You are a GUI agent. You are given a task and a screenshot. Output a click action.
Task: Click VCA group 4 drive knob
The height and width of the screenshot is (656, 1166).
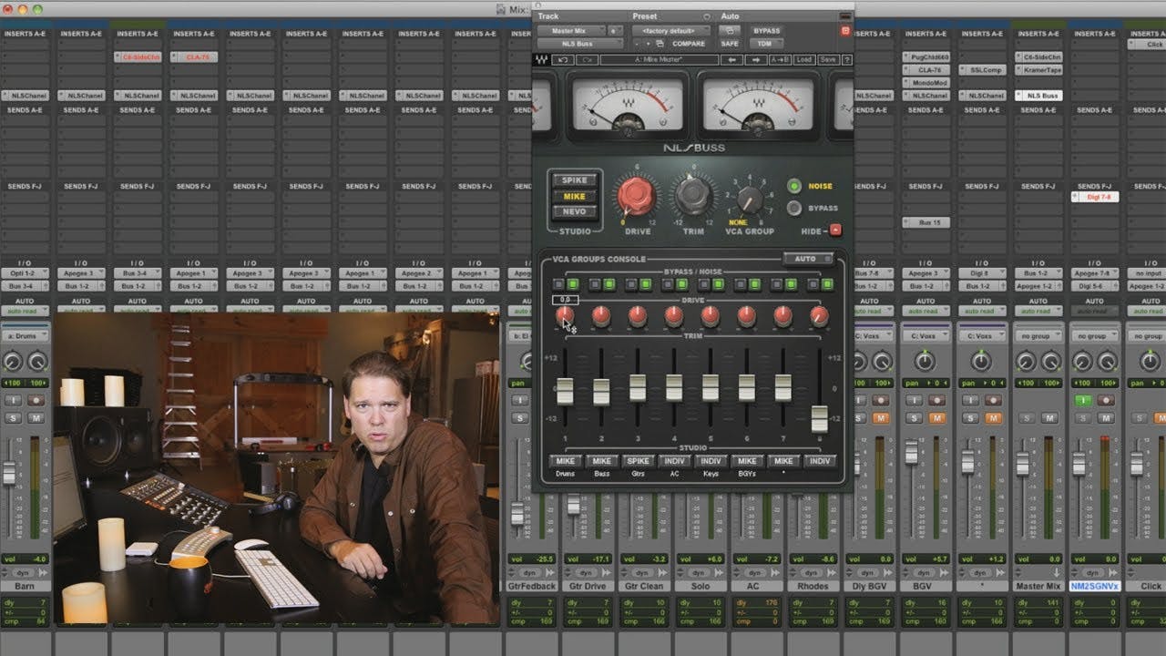pyautogui.click(x=673, y=315)
